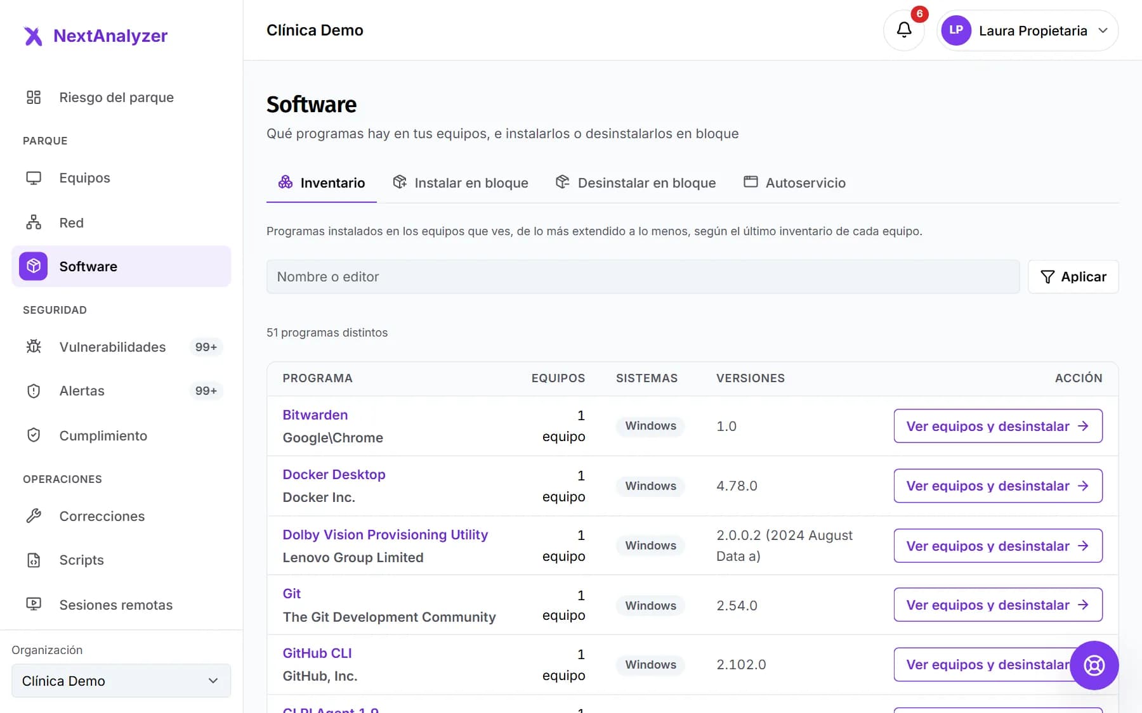Click the Alertas 99+ badge
The image size is (1142, 713).
coord(206,391)
